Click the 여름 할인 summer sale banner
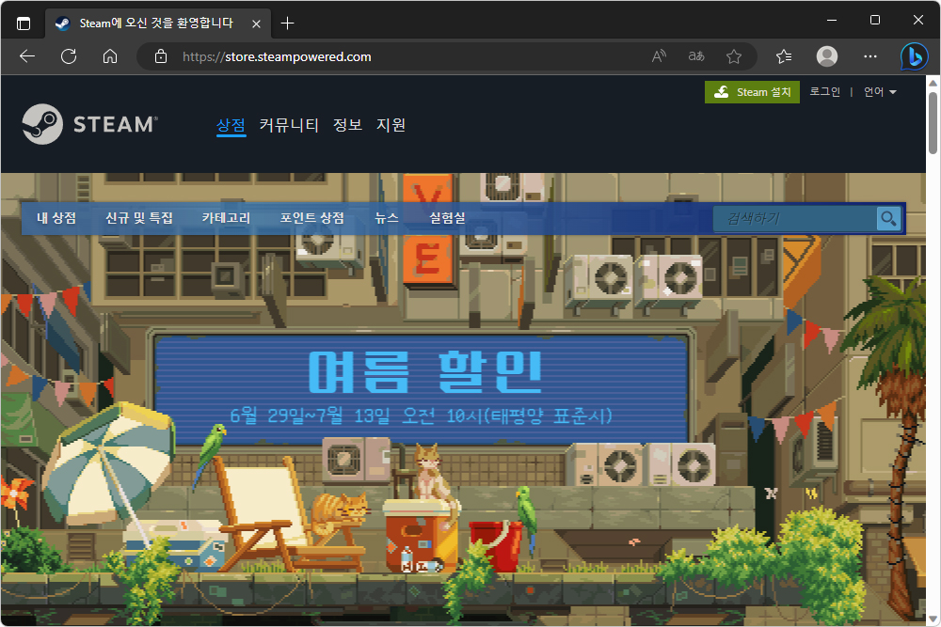The image size is (941, 627). tap(422, 388)
